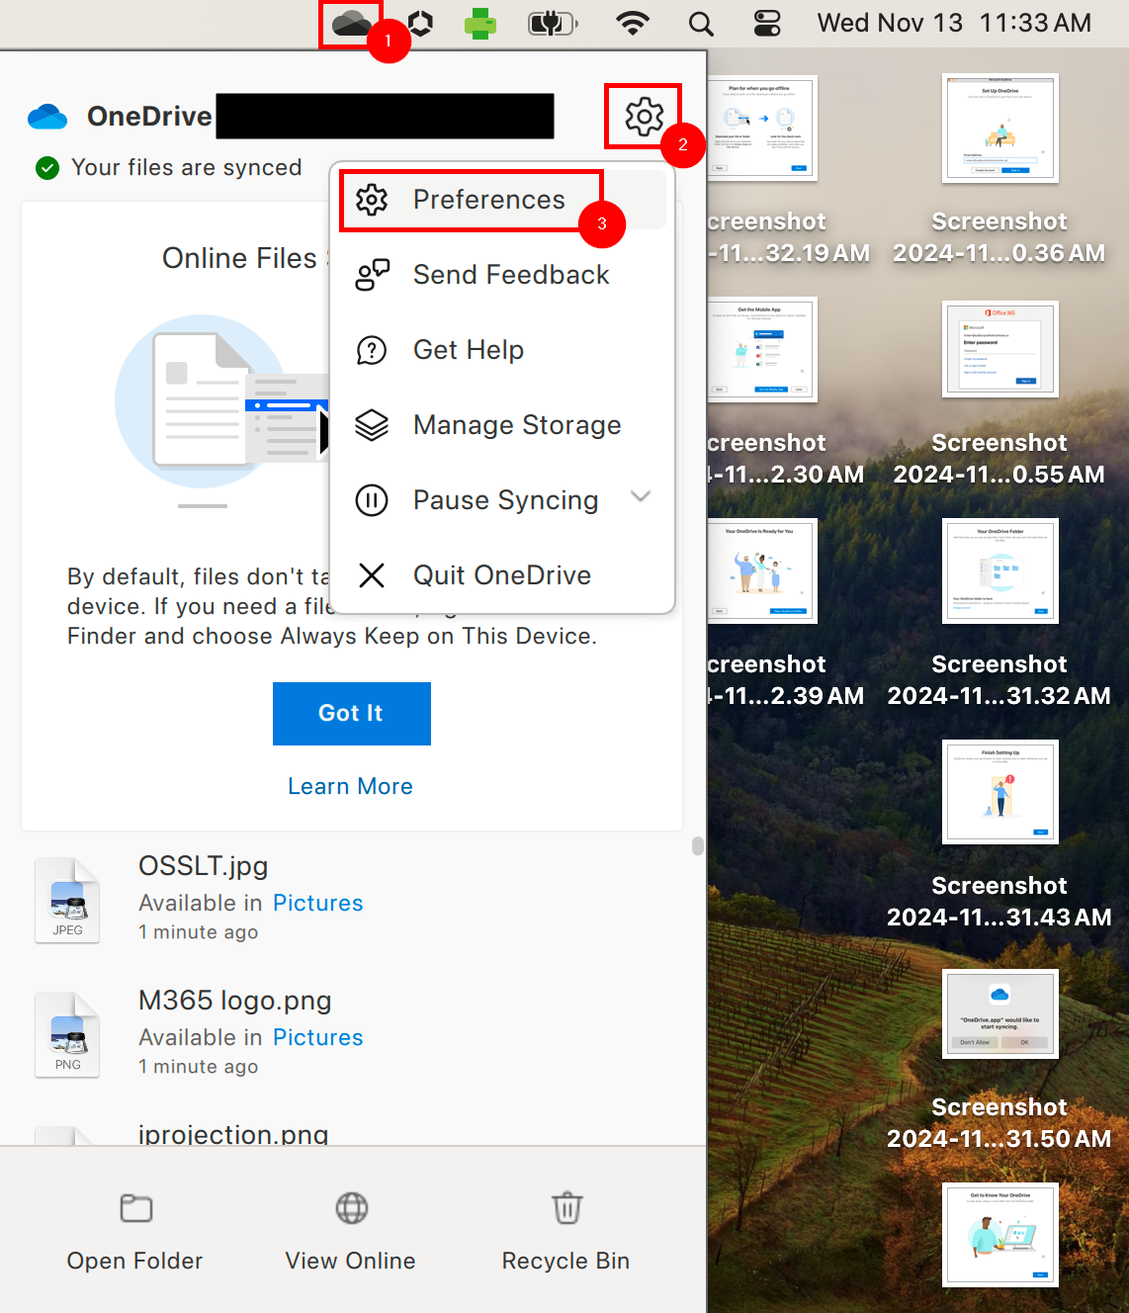Click the date and time in menu bar
The width and height of the screenshot is (1129, 1313).
[954, 23]
